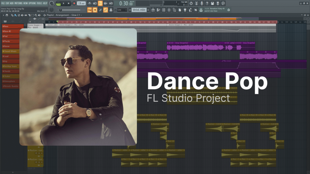Open the TOOLS menu

39,3
